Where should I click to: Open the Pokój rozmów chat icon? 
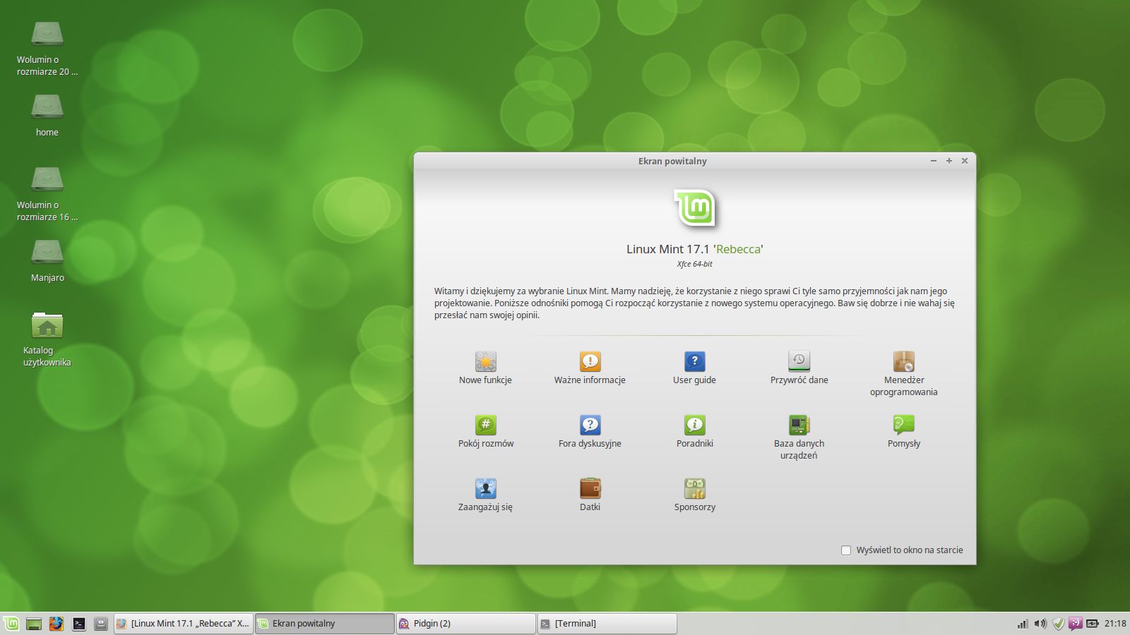click(x=485, y=425)
